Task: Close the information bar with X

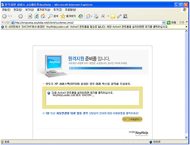Action: (186, 27)
